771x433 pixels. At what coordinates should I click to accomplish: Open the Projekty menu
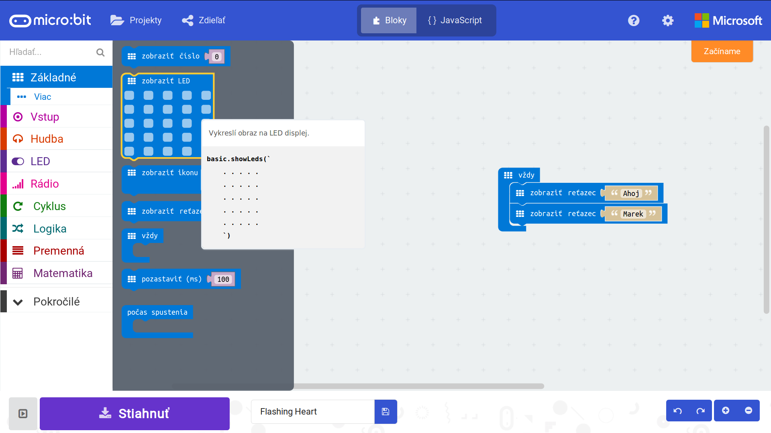(x=136, y=20)
